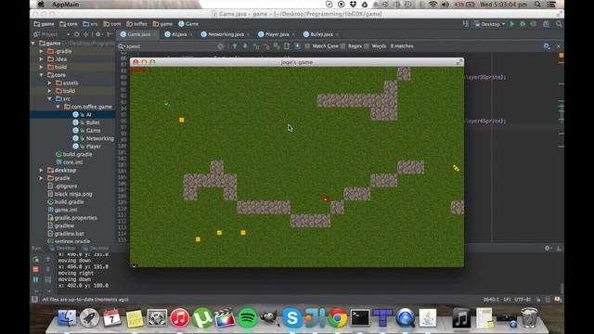The image size is (594, 334).
Task: Open Spotify from the dock
Action: (x=247, y=317)
